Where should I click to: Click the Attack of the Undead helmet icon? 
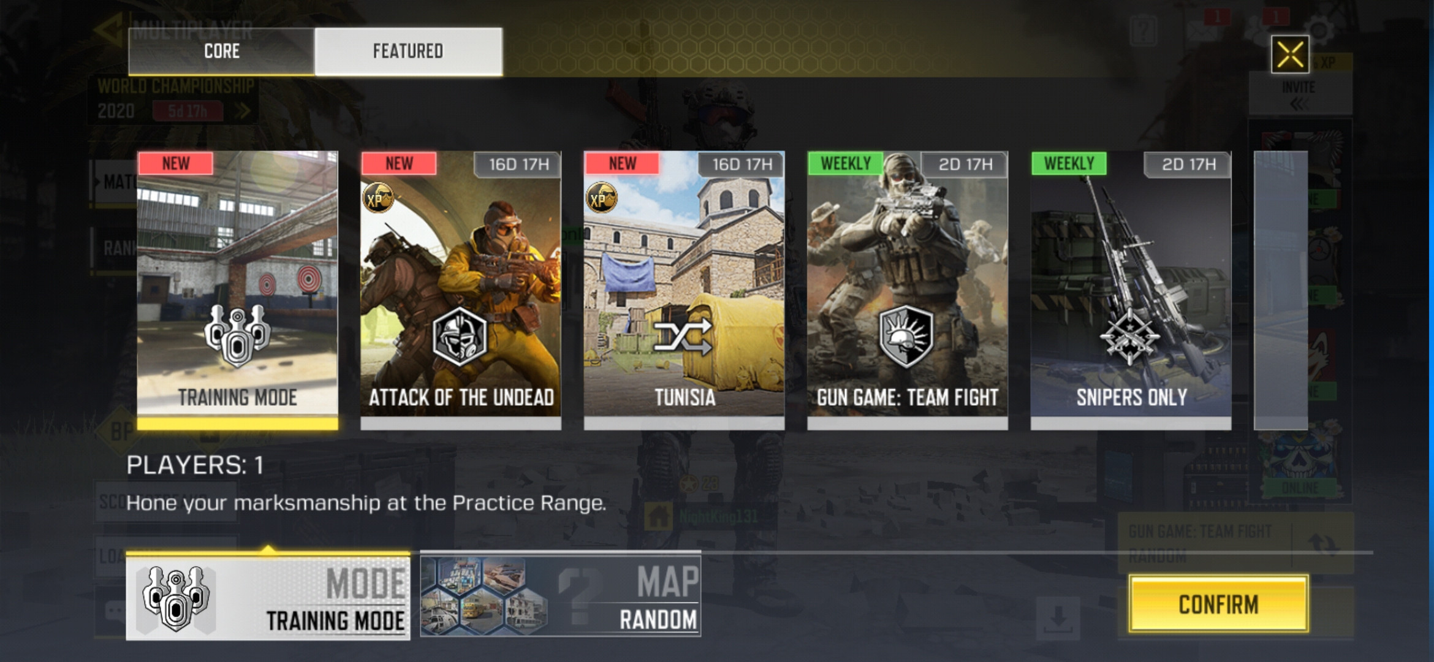[x=460, y=337]
